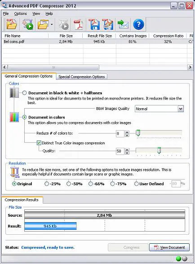Click the save PDF as toolbar icon
This screenshot has width=195, height=264.
[x=107, y=24]
